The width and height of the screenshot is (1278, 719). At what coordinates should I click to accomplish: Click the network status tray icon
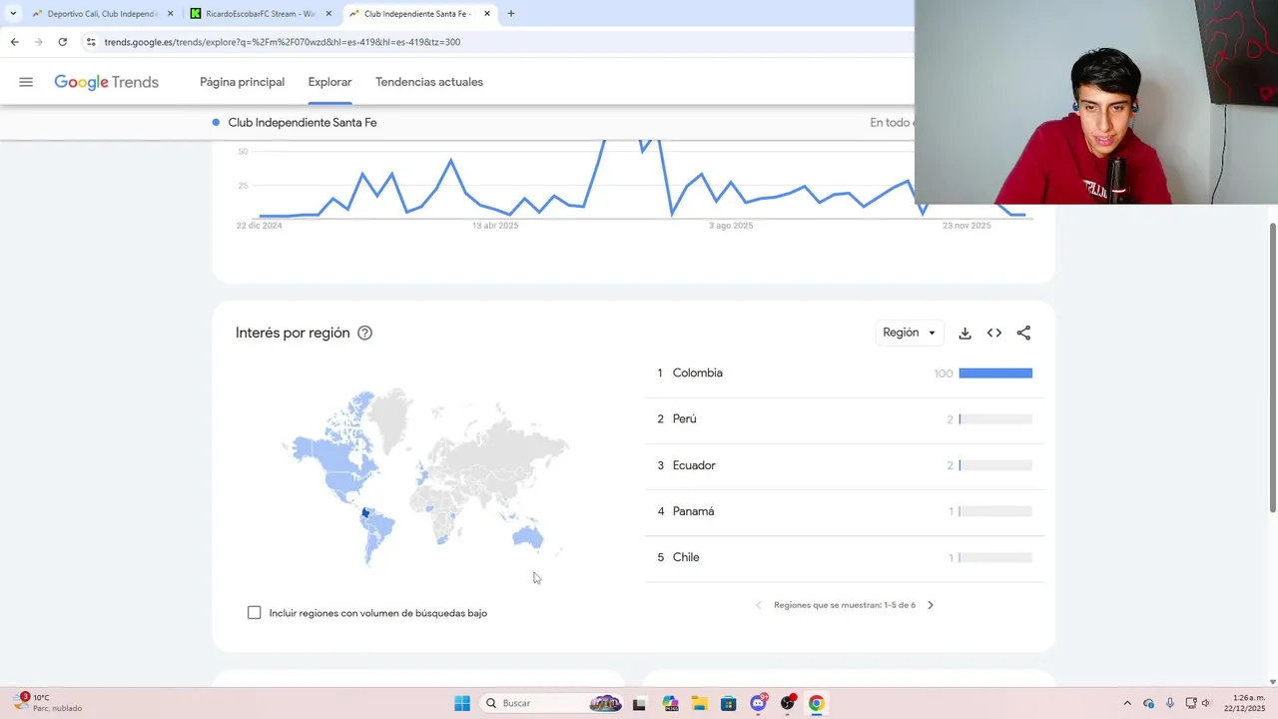click(1190, 703)
